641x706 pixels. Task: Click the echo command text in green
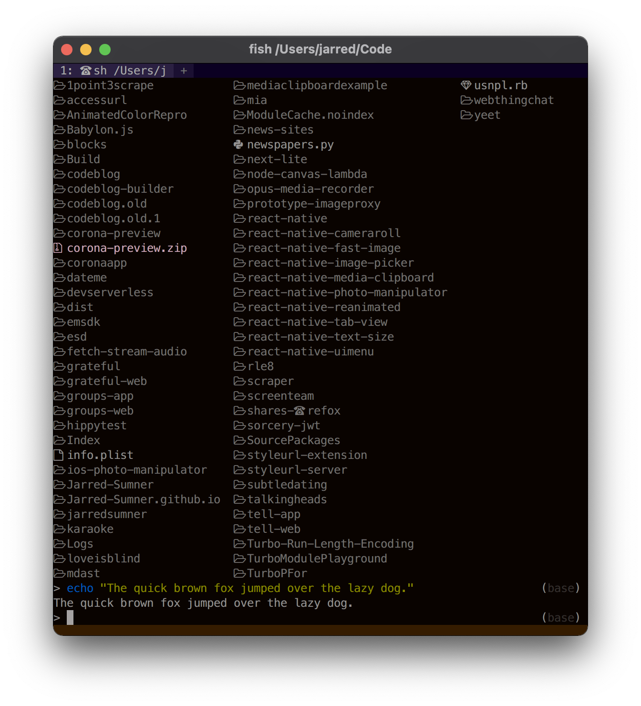(x=80, y=588)
